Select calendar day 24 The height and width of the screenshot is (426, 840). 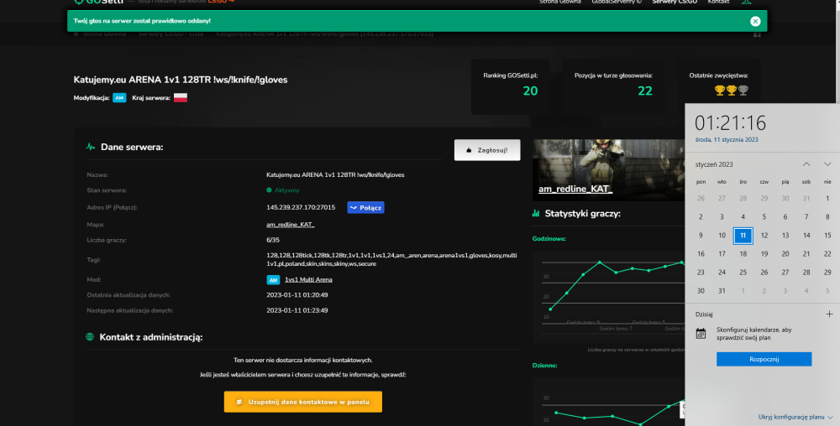tap(722, 273)
